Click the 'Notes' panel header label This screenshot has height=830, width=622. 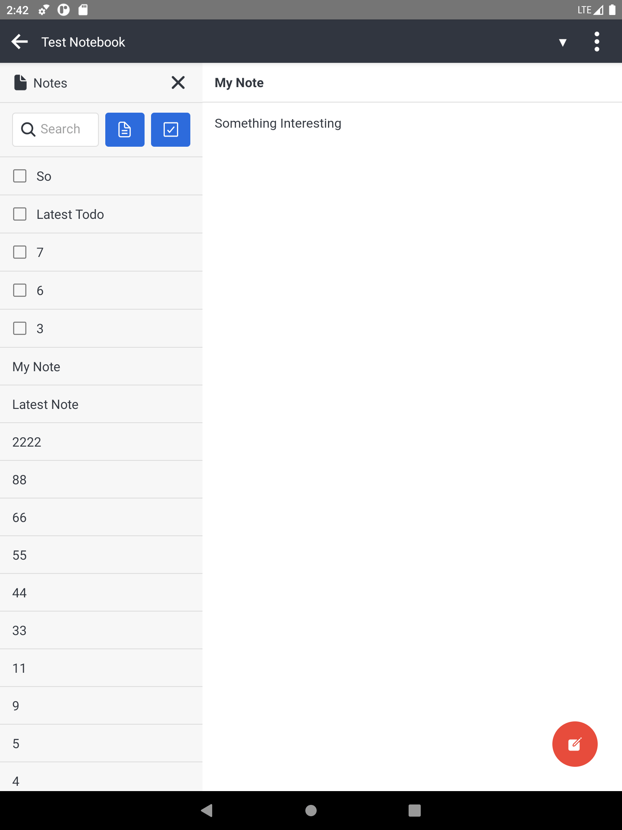click(50, 83)
